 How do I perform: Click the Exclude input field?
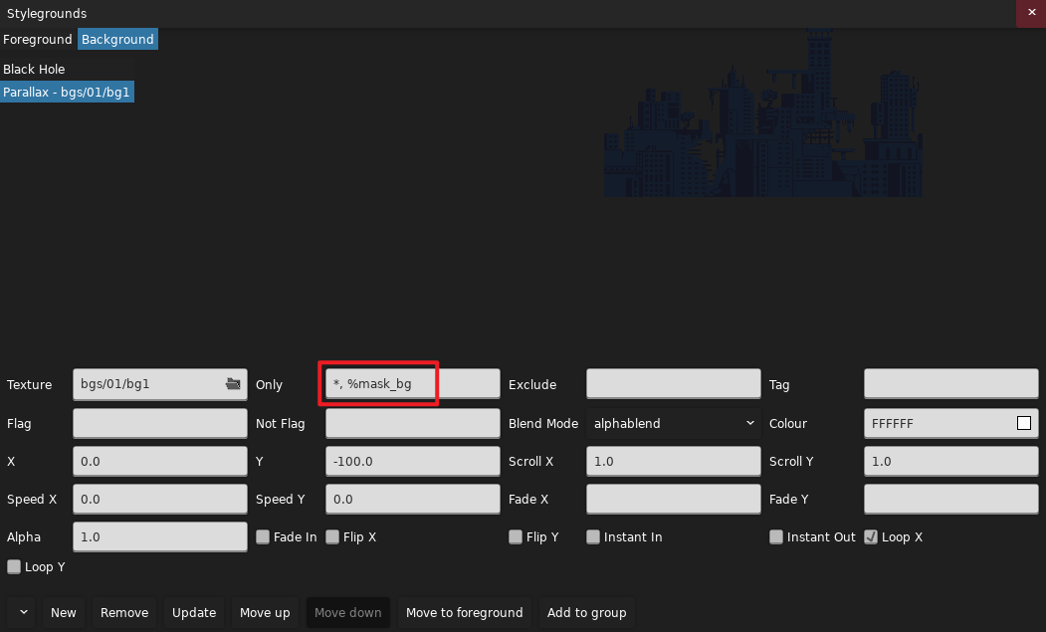click(x=673, y=384)
